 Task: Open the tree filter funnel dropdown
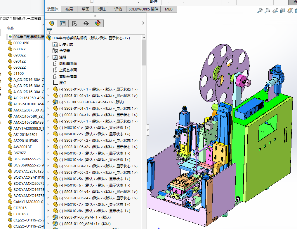click(x=50, y=31)
